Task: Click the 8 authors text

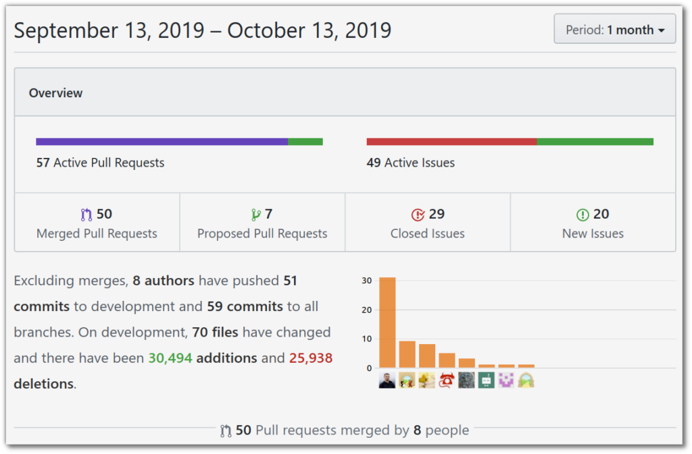Action: tap(164, 281)
